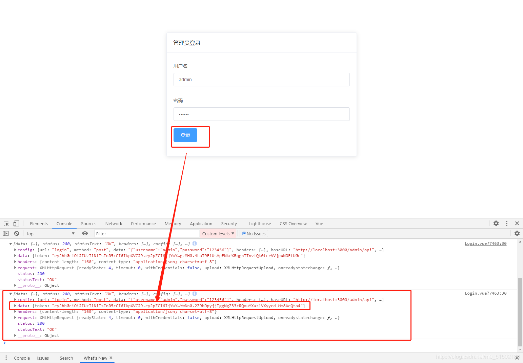Open the JavaScript context 'top' dropdown

tap(51, 234)
